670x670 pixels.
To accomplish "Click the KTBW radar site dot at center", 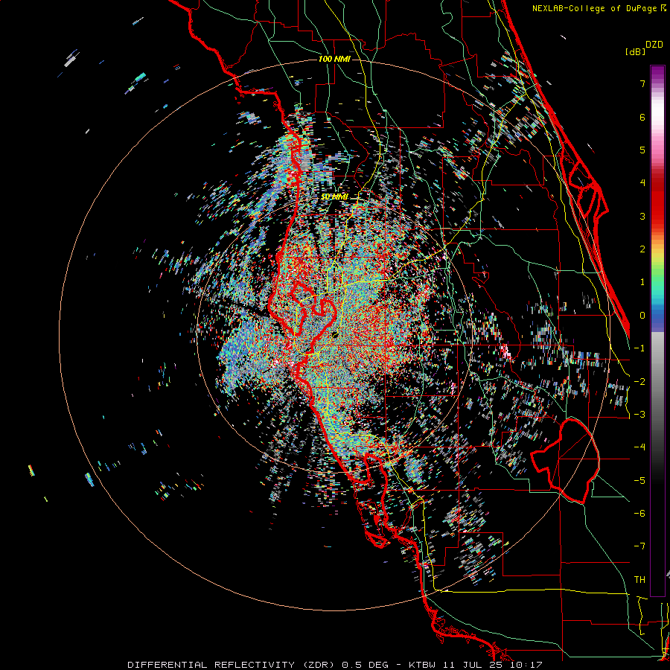I will [336, 335].
